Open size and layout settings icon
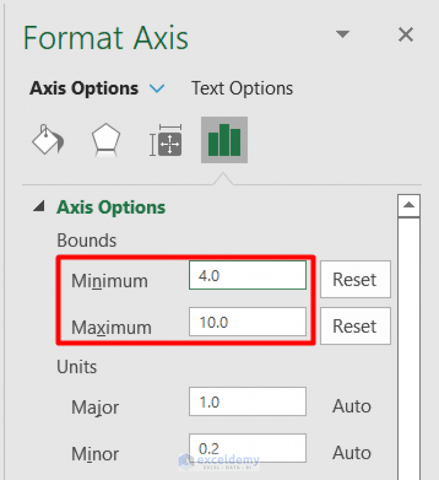Image resolution: width=439 pixels, height=480 pixels. pyautogui.click(x=165, y=139)
